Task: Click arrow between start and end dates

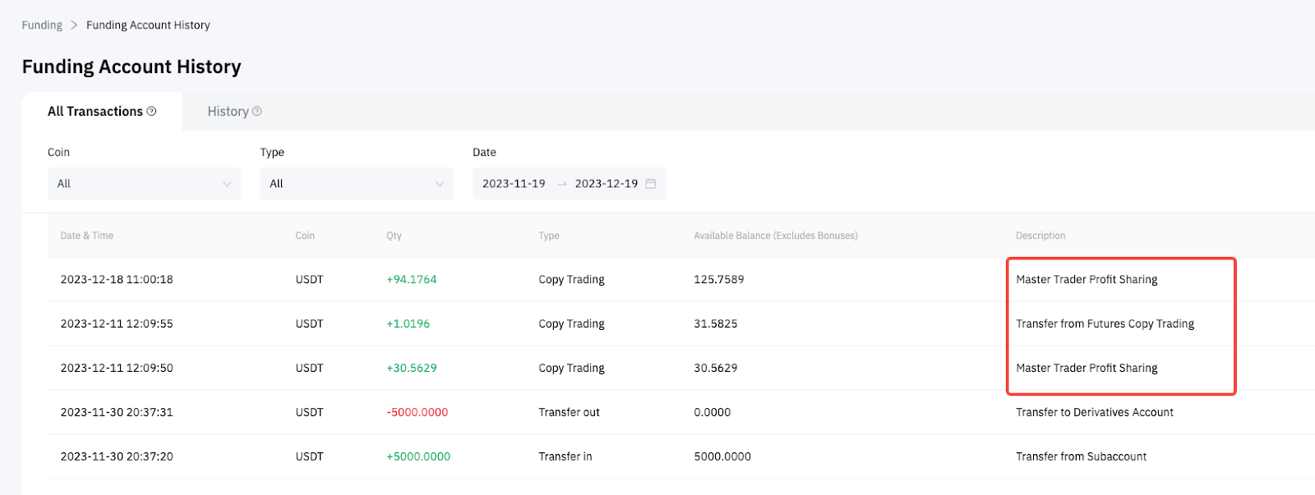Action: (x=562, y=184)
